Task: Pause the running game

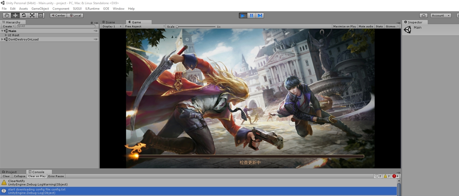Action: click(251, 16)
